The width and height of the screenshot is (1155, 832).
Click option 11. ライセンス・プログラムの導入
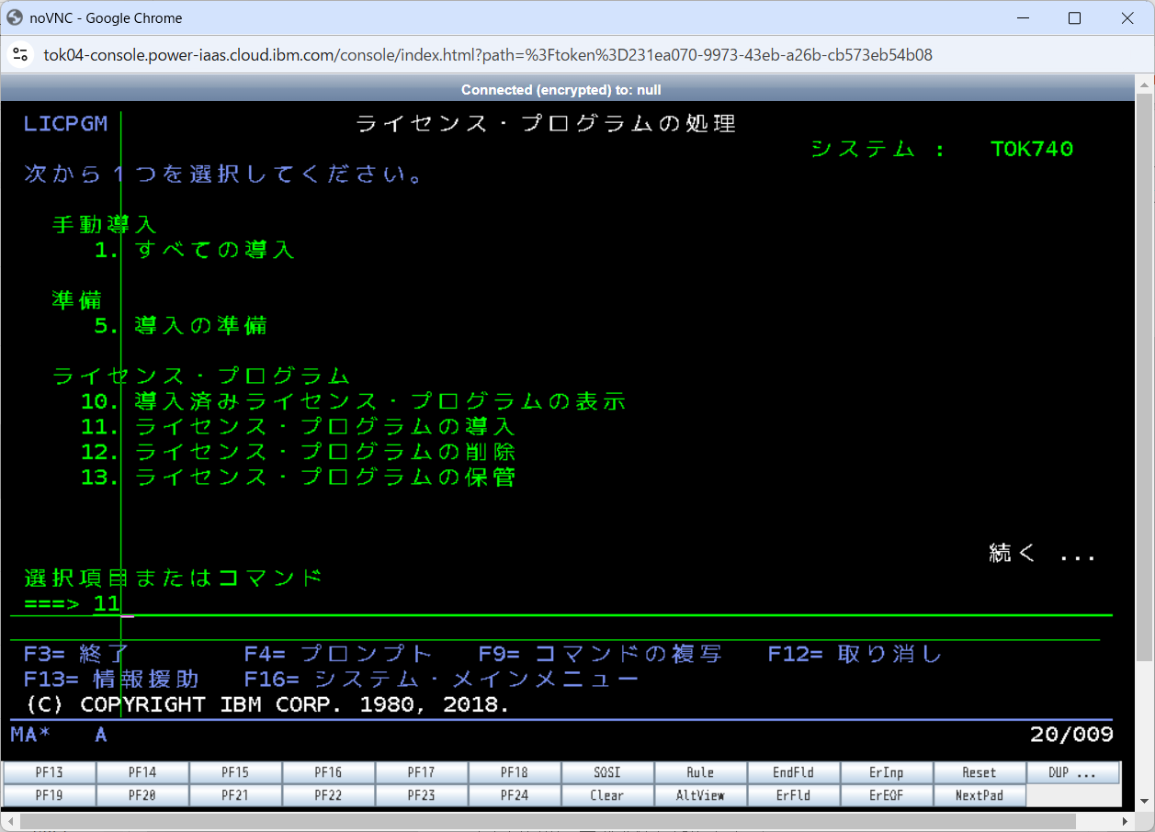tap(298, 427)
